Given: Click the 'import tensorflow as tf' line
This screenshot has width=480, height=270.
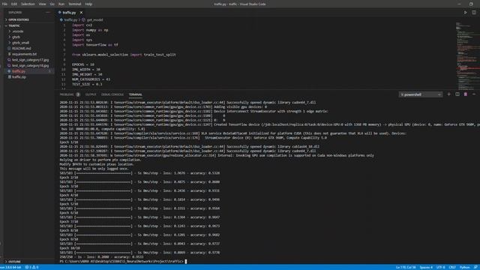Looking at the screenshot, I should (x=95, y=45).
